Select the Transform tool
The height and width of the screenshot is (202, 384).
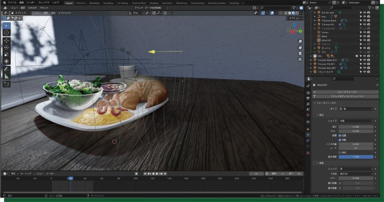(x=7, y=61)
